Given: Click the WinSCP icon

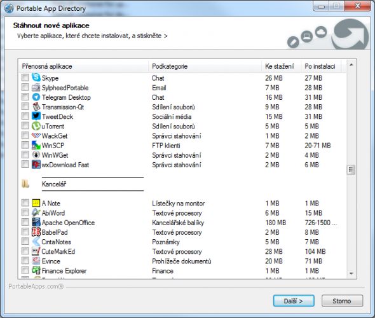Looking at the screenshot, I should [36, 145].
